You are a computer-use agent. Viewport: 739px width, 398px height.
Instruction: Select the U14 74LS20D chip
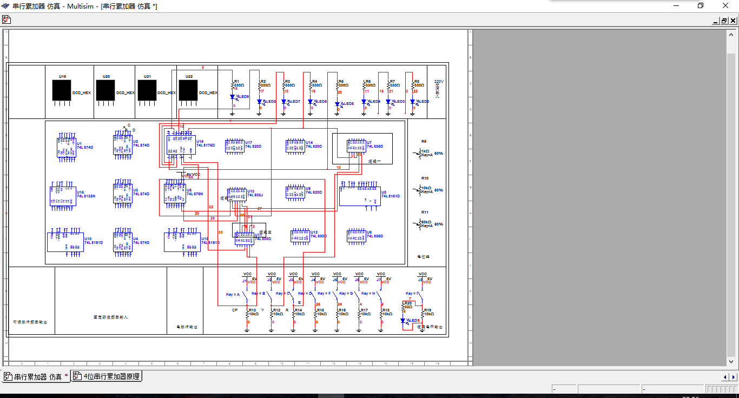[295, 146]
